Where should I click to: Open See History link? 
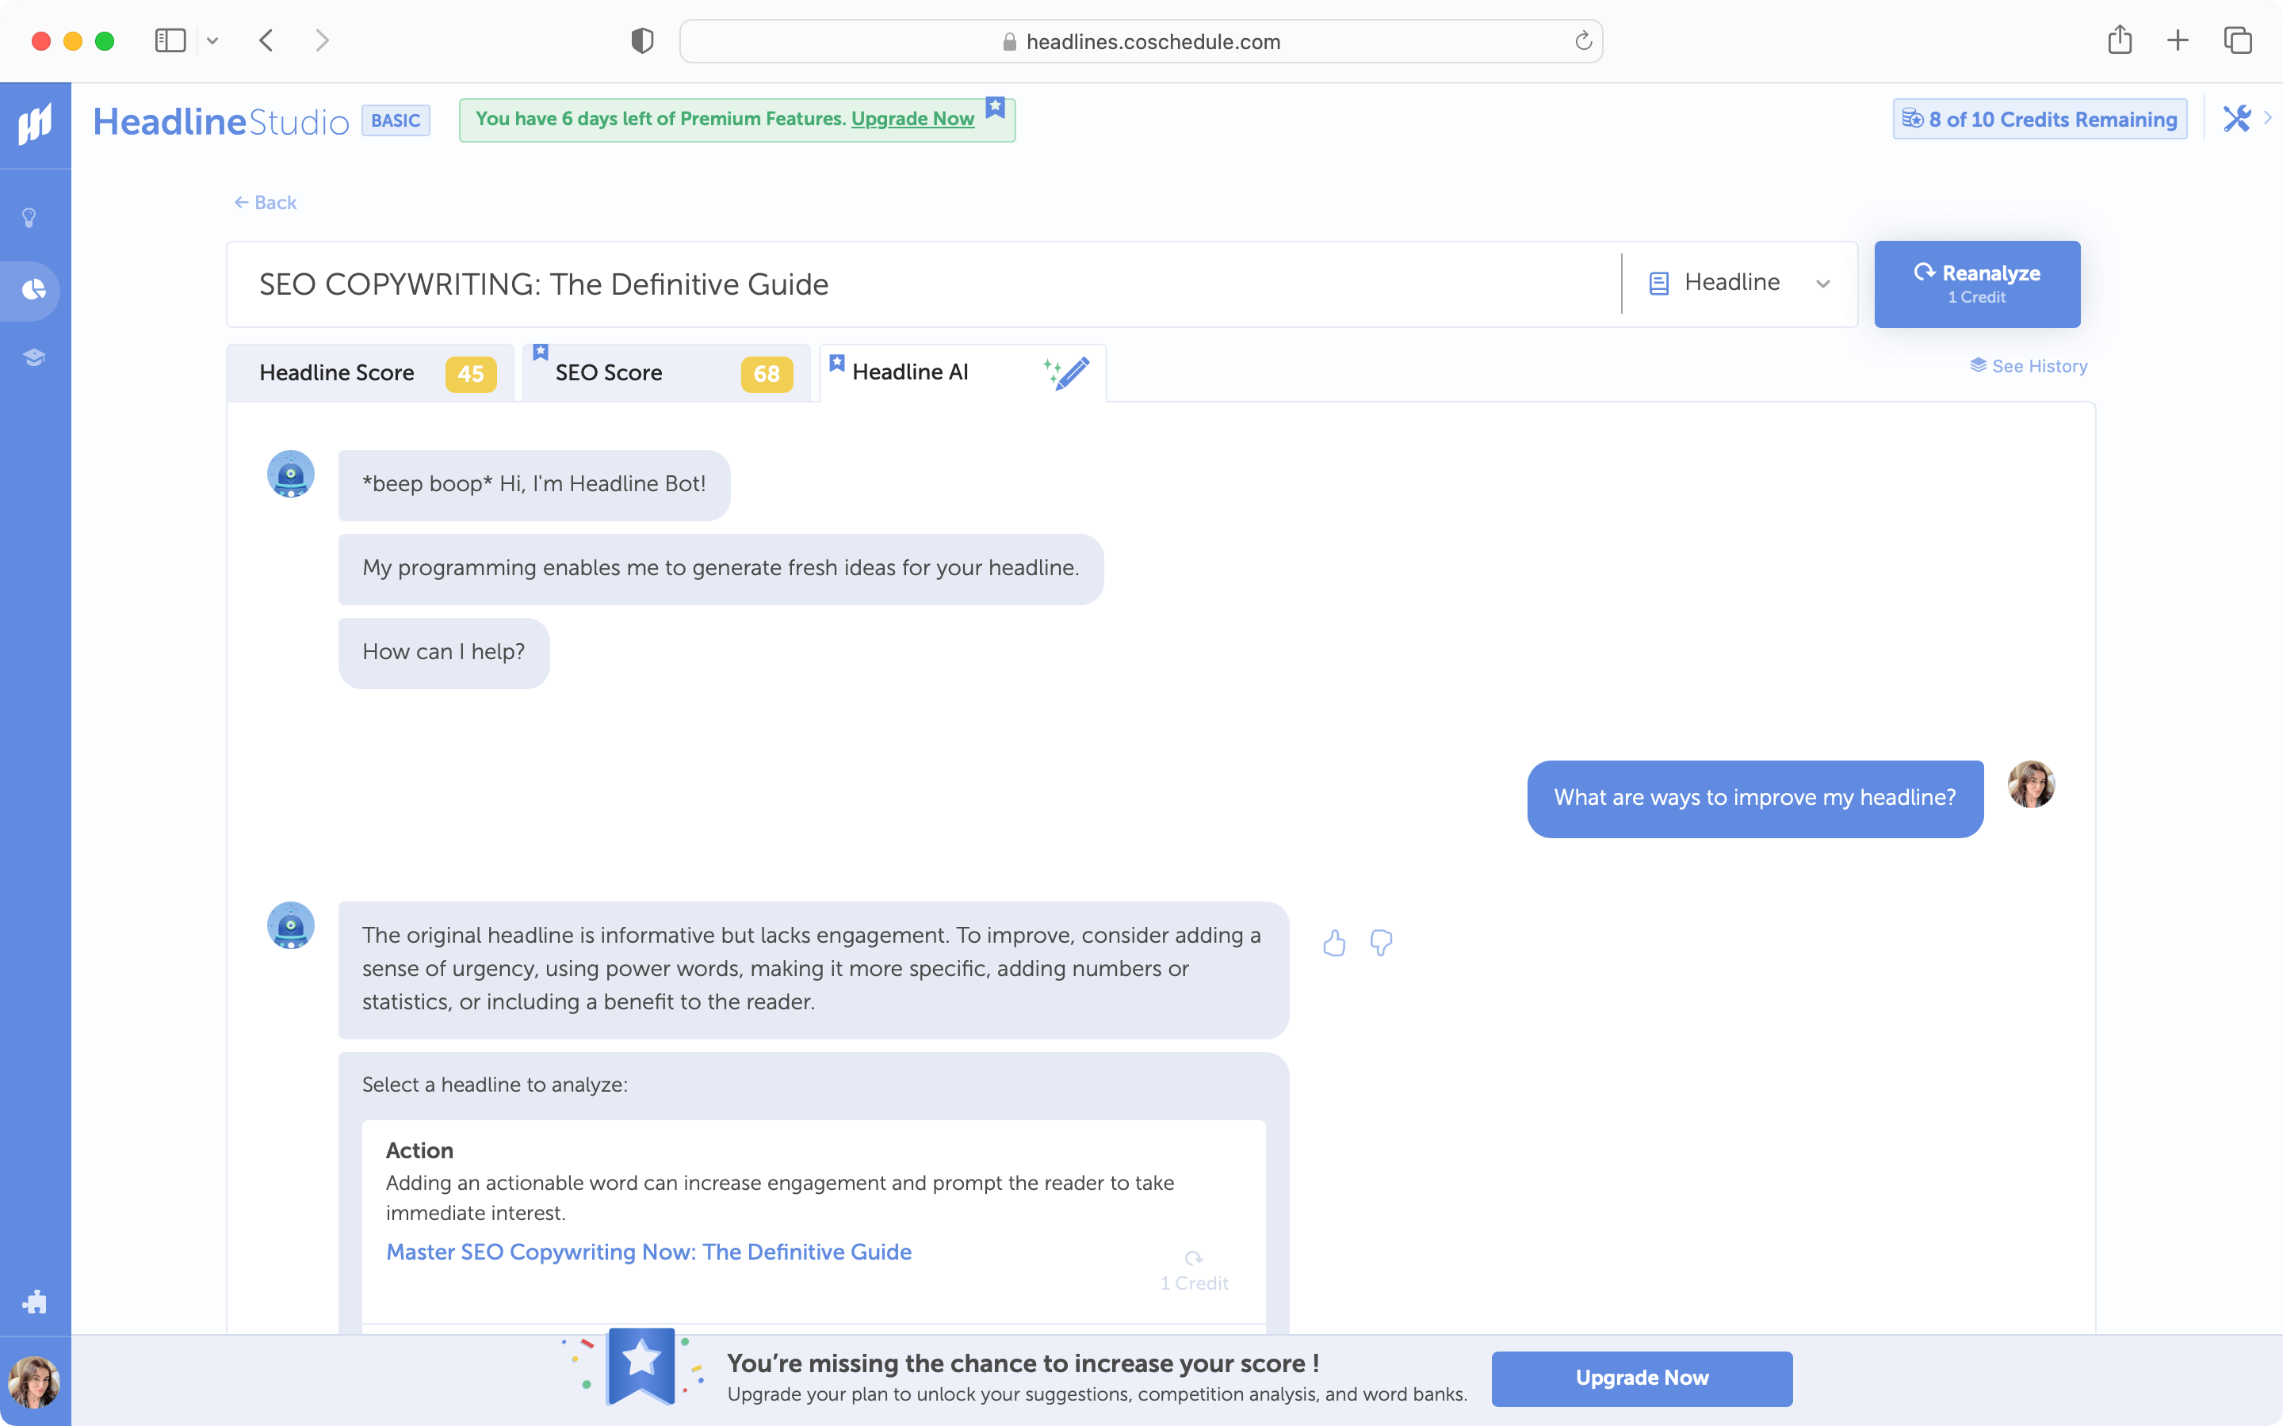coord(2029,366)
